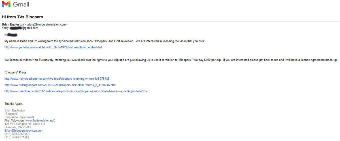Open the Hollywood Reporter press link
The width and height of the screenshot is (340, 141).
(57, 79)
